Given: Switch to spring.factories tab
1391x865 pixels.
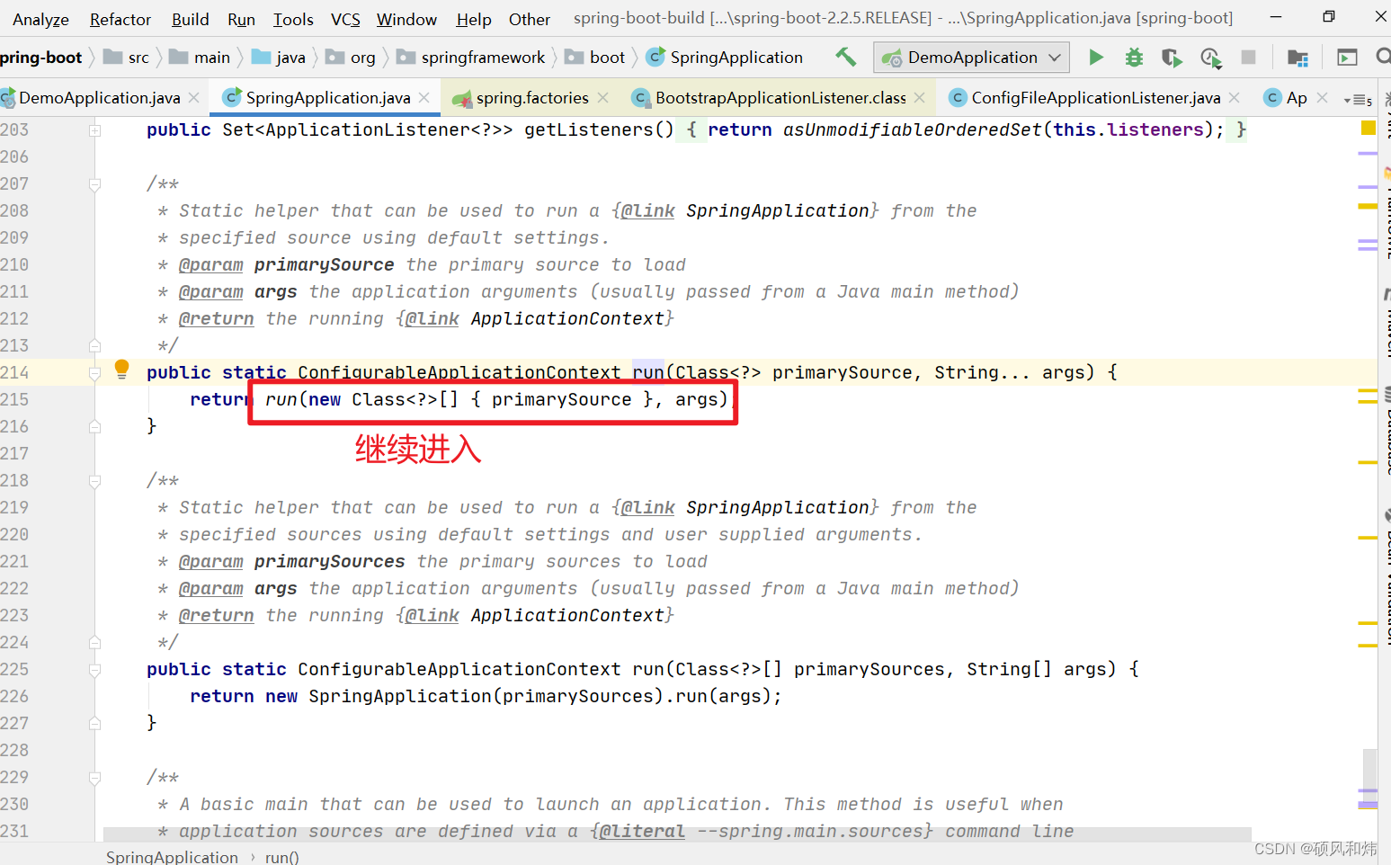Looking at the screenshot, I should (x=532, y=97).
